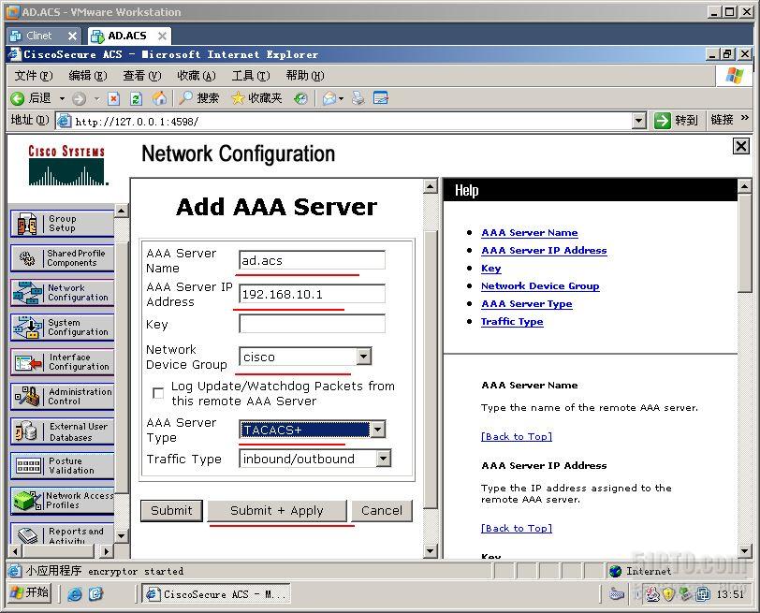760x613 pixels.
Task: Open Administration Control in the sidebar
Action: tap(62, 397)
